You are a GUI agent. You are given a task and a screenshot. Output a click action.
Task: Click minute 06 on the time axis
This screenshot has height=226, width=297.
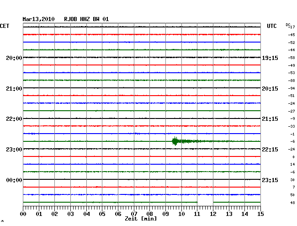click(x=118, y=214)
